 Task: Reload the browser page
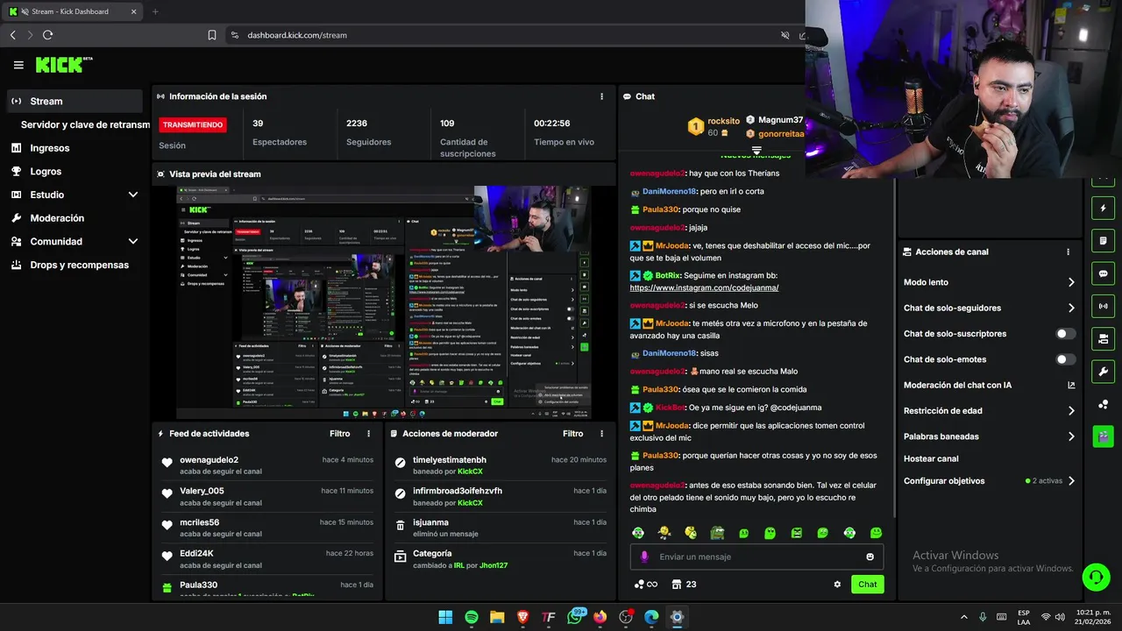[x=47, y=35]
